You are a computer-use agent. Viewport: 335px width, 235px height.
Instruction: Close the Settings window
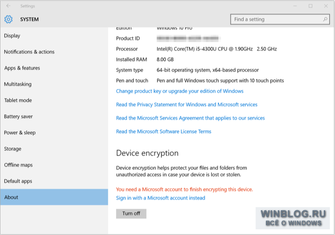point(326,6)
